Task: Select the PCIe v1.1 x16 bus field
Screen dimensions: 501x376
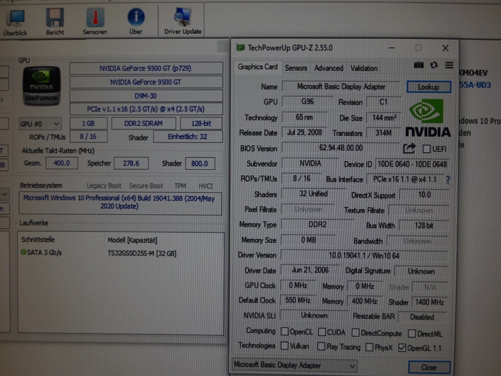Action: click(146, 109)
